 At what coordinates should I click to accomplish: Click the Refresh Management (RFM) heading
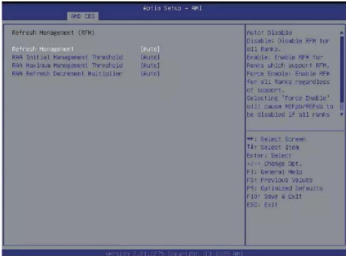(x=53, y=33)
